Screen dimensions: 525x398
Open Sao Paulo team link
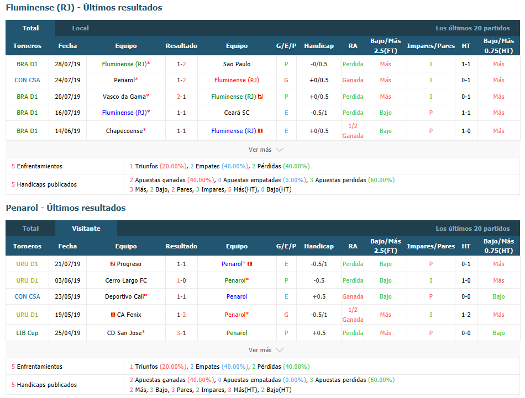[x=237, y=64]
